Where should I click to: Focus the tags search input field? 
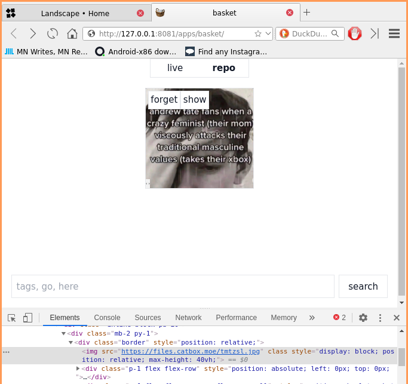tap(173, 287)
